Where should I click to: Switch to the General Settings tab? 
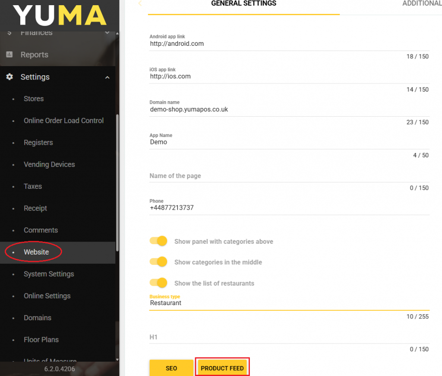coord(243,4)
